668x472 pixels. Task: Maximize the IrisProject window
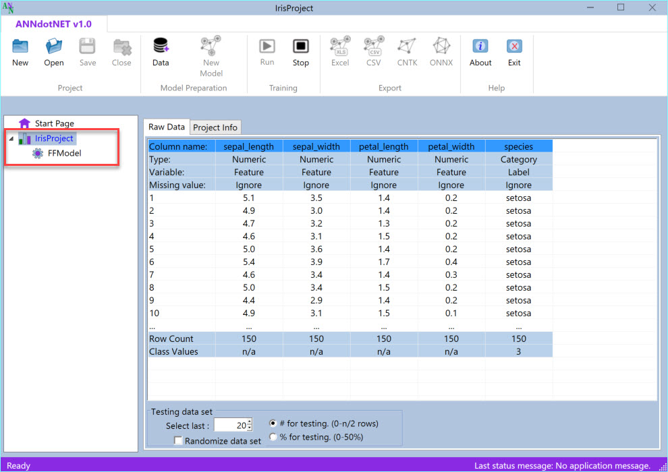[x=621, y=7]
